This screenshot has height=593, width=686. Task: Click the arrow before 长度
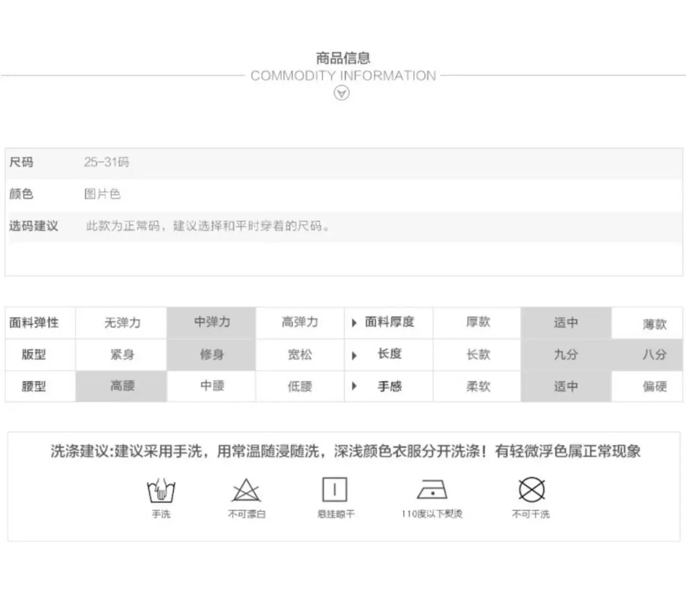point(354,356)
